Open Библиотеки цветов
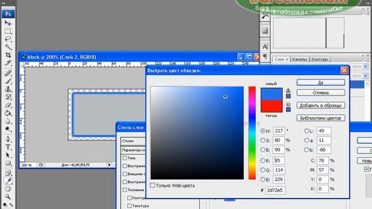The width and height of the screenshot is (372, 209). click(x=321, y=118)
